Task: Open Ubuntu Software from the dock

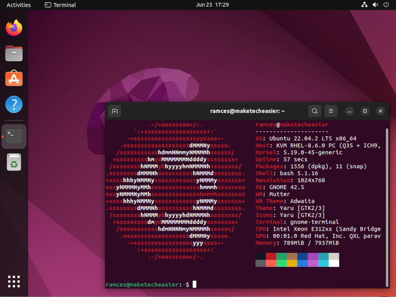Action: (14, 78)
